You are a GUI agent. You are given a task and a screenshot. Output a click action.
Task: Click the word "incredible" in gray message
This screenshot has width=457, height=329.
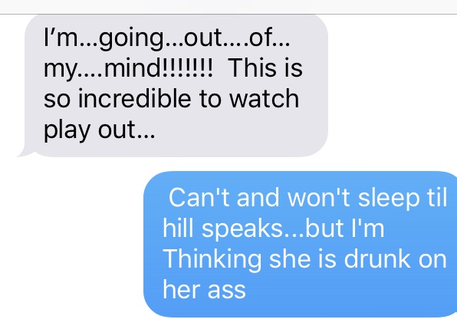point(135,98)
